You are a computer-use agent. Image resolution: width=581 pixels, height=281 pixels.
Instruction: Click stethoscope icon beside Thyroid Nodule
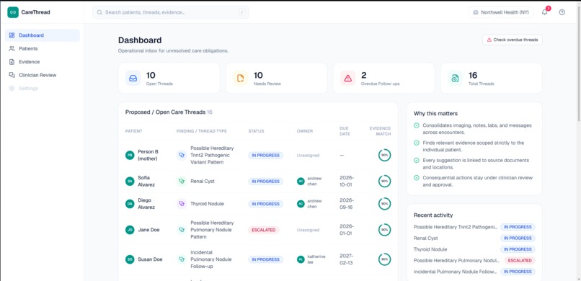(182, 204)
